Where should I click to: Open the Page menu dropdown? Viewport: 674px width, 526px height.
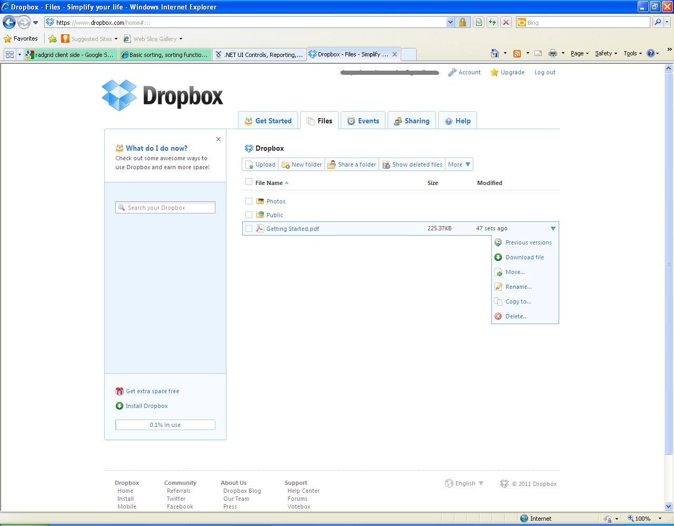[580, 53]
